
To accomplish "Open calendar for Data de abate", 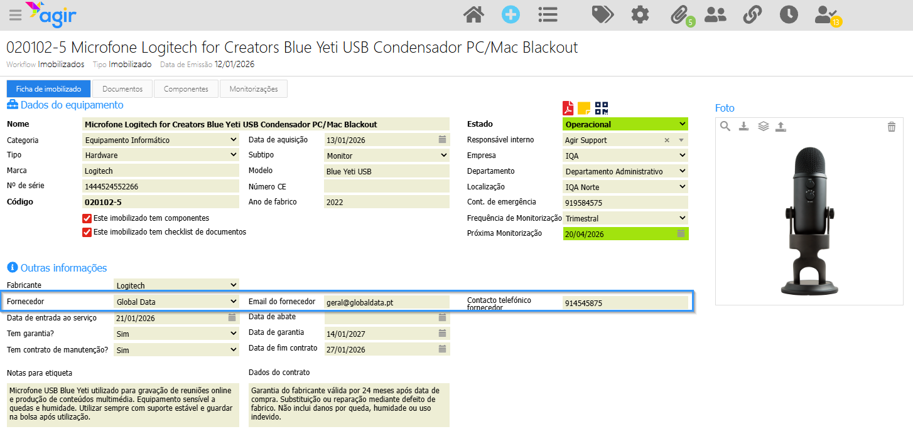I will click(443, 317).
